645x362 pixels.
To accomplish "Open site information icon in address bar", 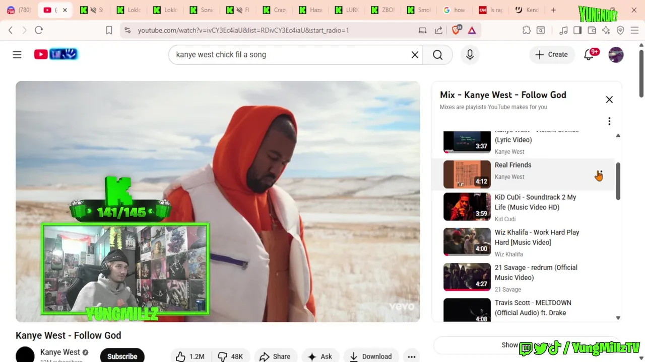I will coord(127,30).
